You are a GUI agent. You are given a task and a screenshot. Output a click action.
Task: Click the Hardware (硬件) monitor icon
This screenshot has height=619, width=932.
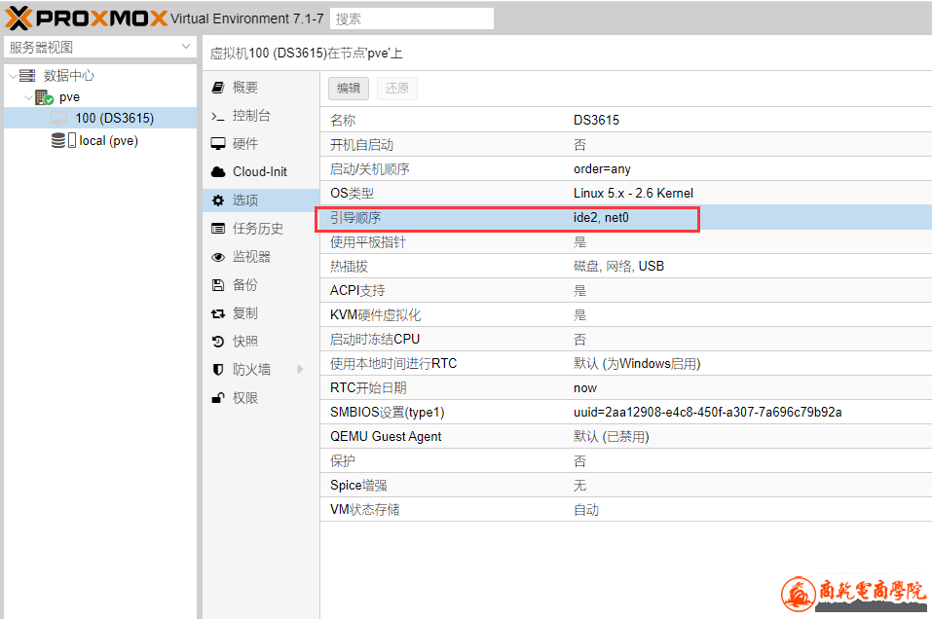tap(218, 144)
